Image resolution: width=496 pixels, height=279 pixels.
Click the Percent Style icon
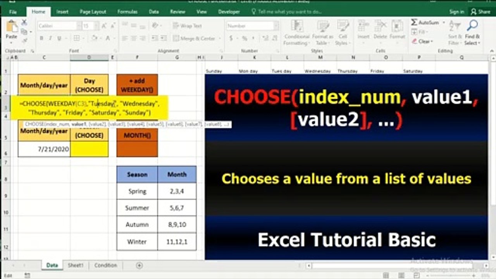click(x=245, y=38)
